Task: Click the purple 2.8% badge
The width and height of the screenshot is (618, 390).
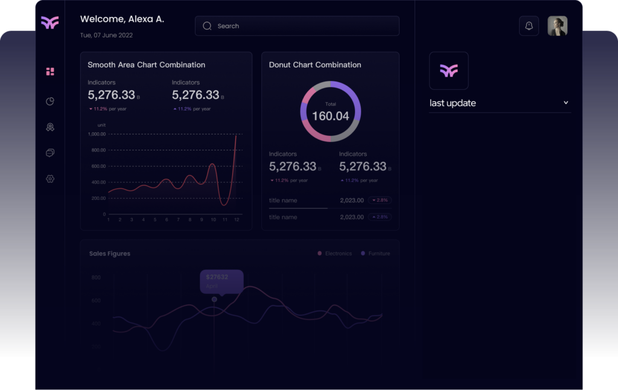Action: tap(380, 217)
